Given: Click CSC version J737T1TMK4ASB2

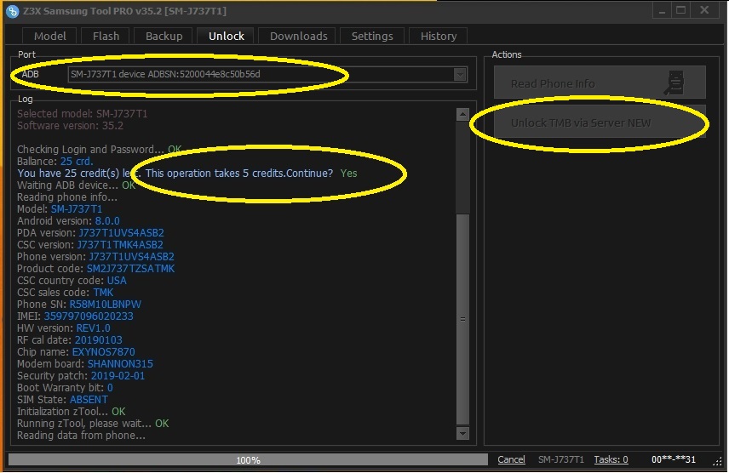Looking at the screenshot, I should (120, 245).
